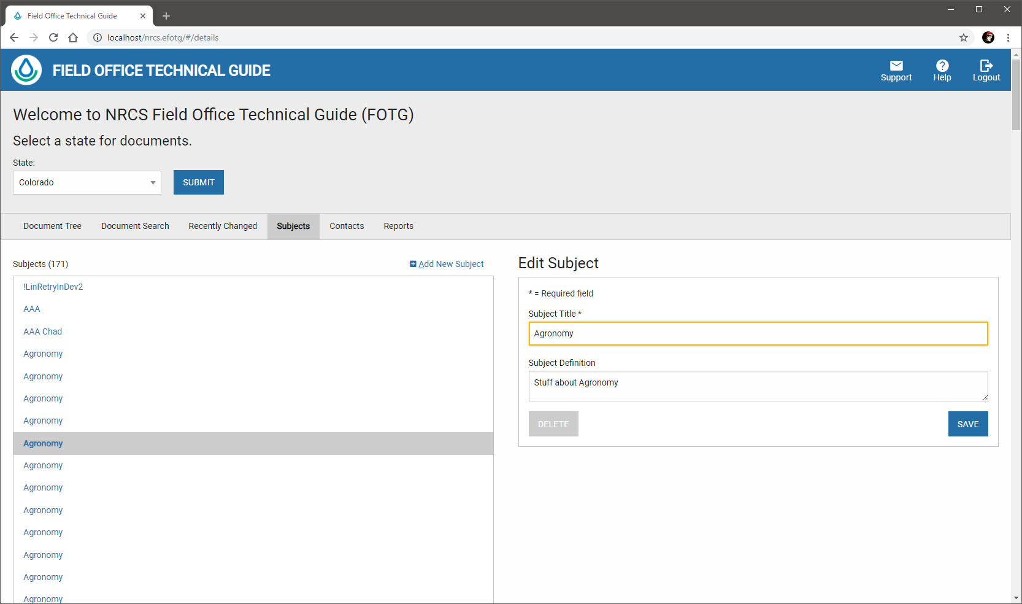The height and width of the screenshot is (604, 1022).
Task: View site information icon in address bar
Action: coord(97,37)
